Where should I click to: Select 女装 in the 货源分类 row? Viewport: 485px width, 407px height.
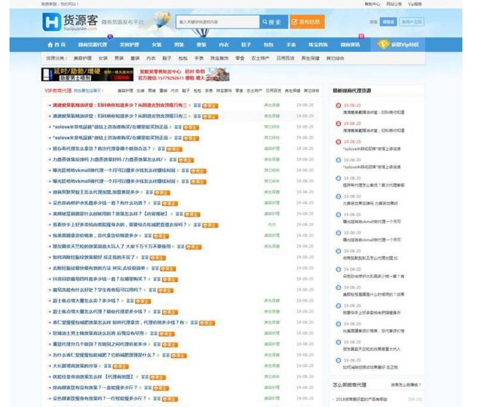click(x=102, y=58)
